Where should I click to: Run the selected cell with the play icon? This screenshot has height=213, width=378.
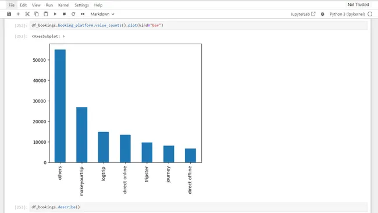click(x=55, y=14)
